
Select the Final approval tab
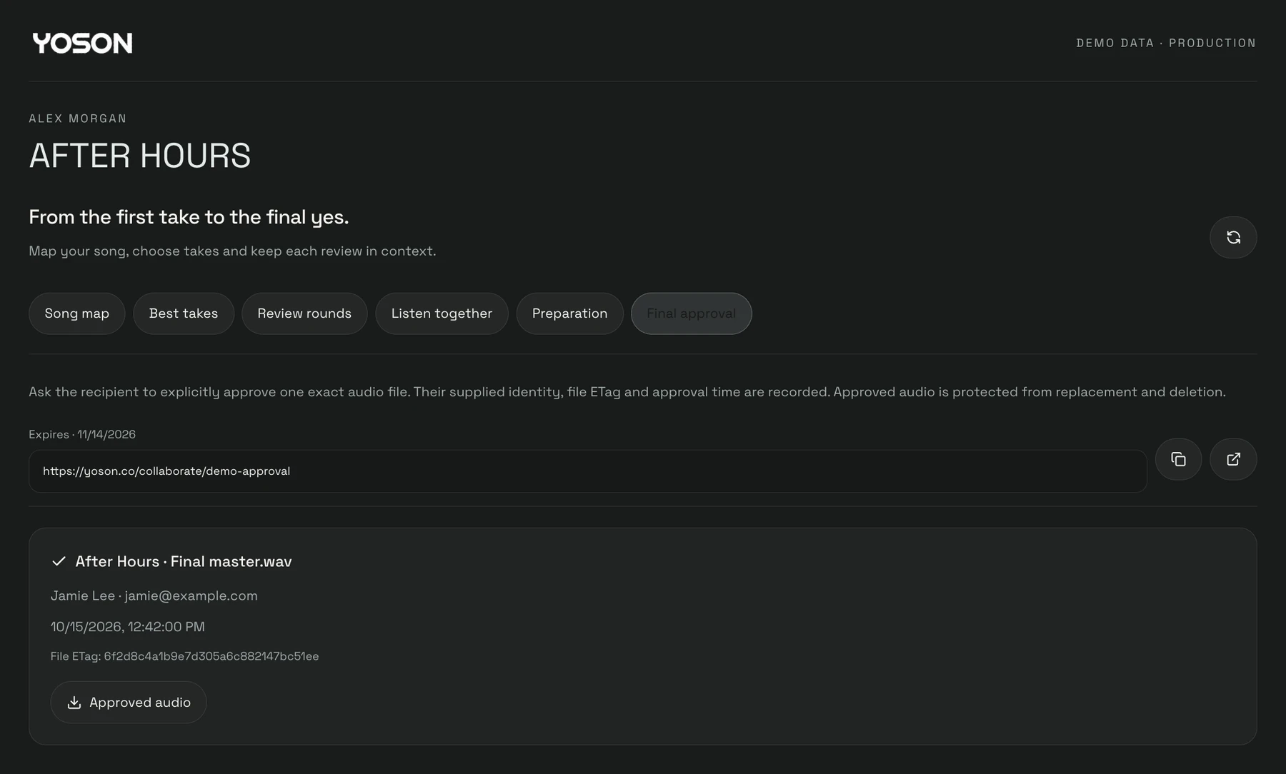(691, 313)
